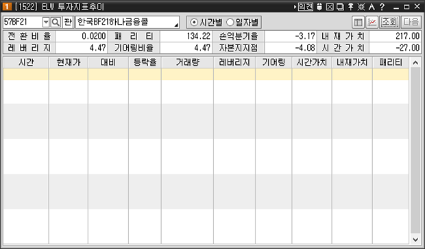
Task: Click the 시간 column header
Action: point(26,63)
